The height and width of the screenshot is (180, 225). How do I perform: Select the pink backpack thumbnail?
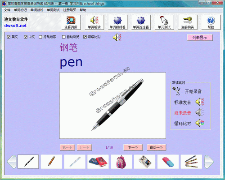click(121, 162)
